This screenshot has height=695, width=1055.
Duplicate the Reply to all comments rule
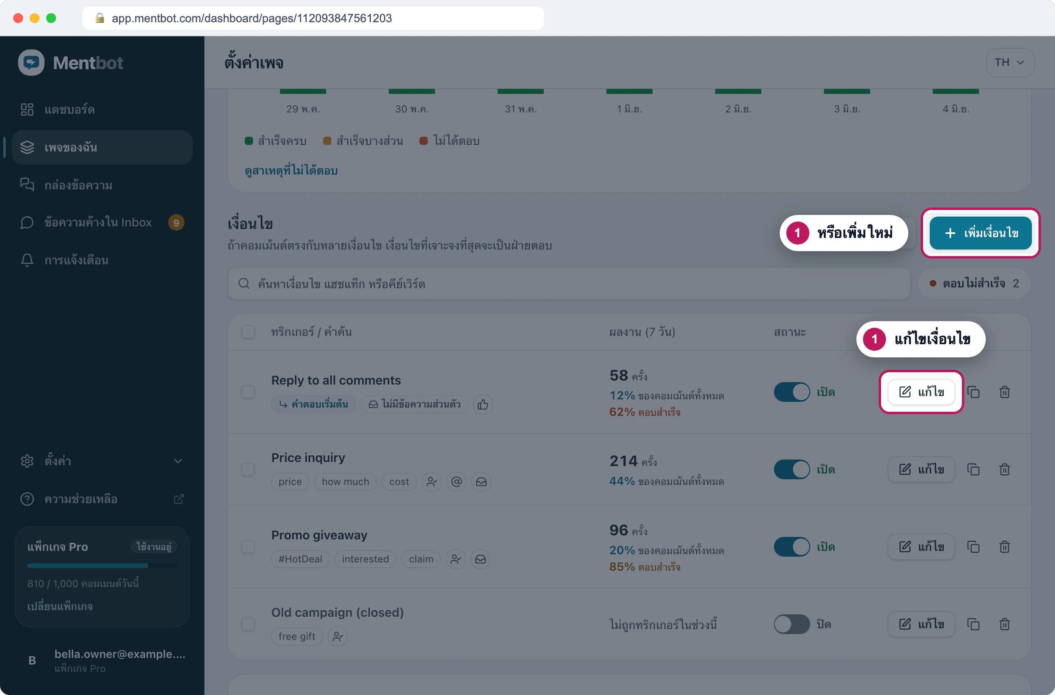973,392
